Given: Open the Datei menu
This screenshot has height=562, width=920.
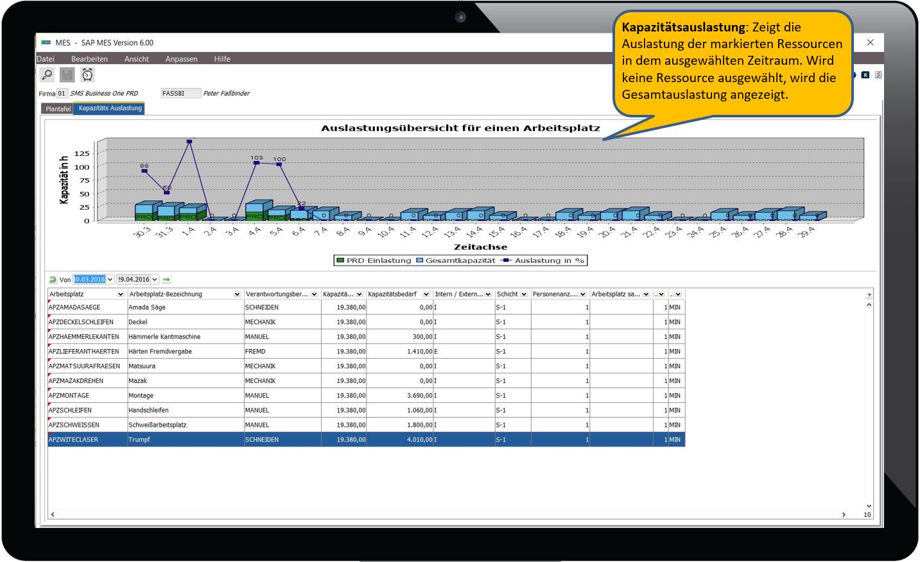Looking at the screenshot, I should [46, 59].
